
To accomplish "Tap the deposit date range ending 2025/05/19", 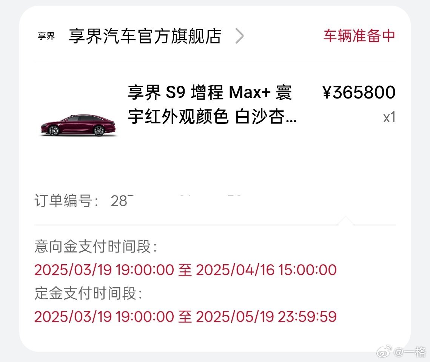I will pos(185,316).
